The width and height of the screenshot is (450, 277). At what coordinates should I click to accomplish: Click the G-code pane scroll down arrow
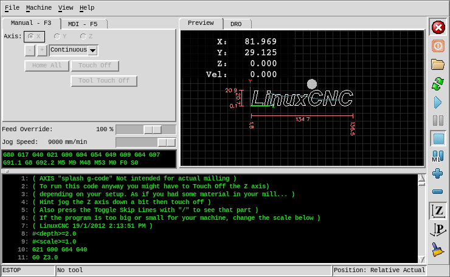point(421,259)
